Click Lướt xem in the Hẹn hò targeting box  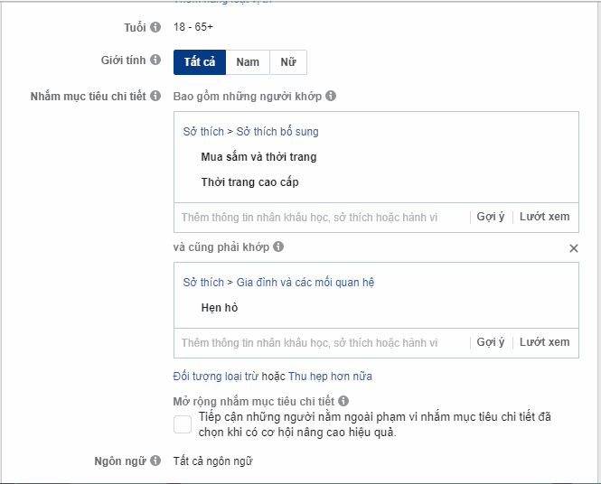click(x=544, y=342)
